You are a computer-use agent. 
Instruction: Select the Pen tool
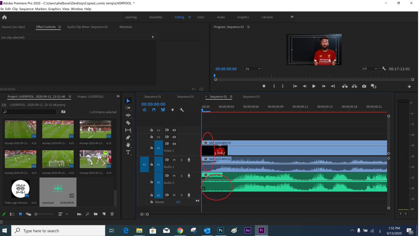coord(128,137)
